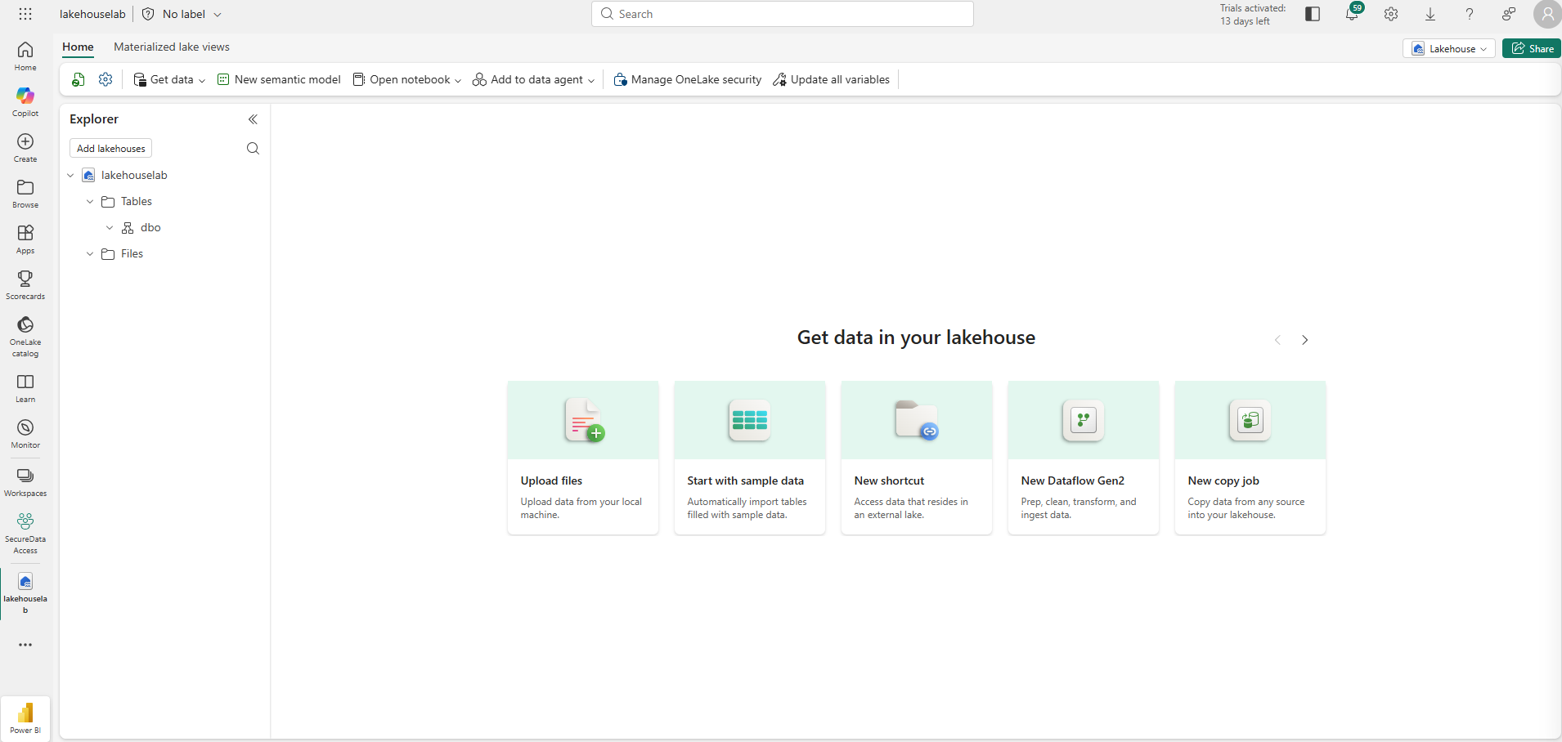Click in the top Search box
Screen dimensions: 1562x742
783,14
